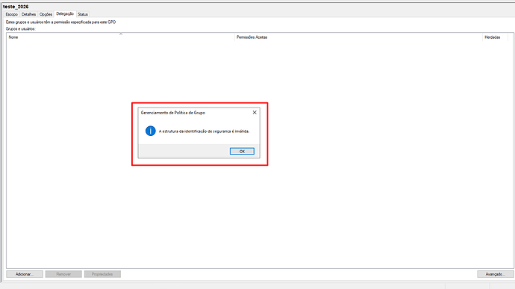This screenshot has height=289, width=515.
Task: Click OK in the Group Policy dialog
Action: pyautogui.click(x=242, y=152)
